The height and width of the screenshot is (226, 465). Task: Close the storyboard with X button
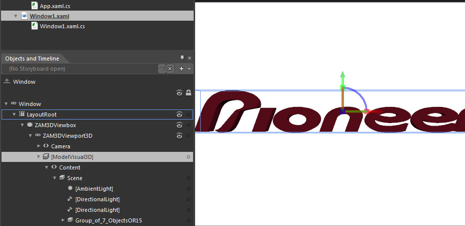[170, 69]
